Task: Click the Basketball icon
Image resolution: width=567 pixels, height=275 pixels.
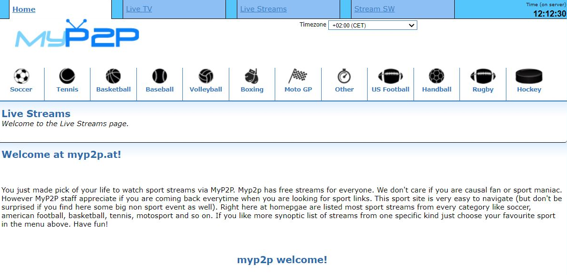Action: [x=113, y=76]
